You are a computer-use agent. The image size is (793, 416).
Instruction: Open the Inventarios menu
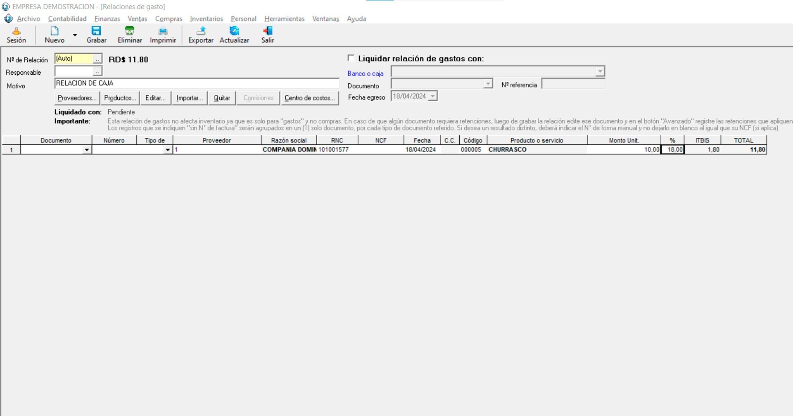pyautogui.click(x=206, y=19)
